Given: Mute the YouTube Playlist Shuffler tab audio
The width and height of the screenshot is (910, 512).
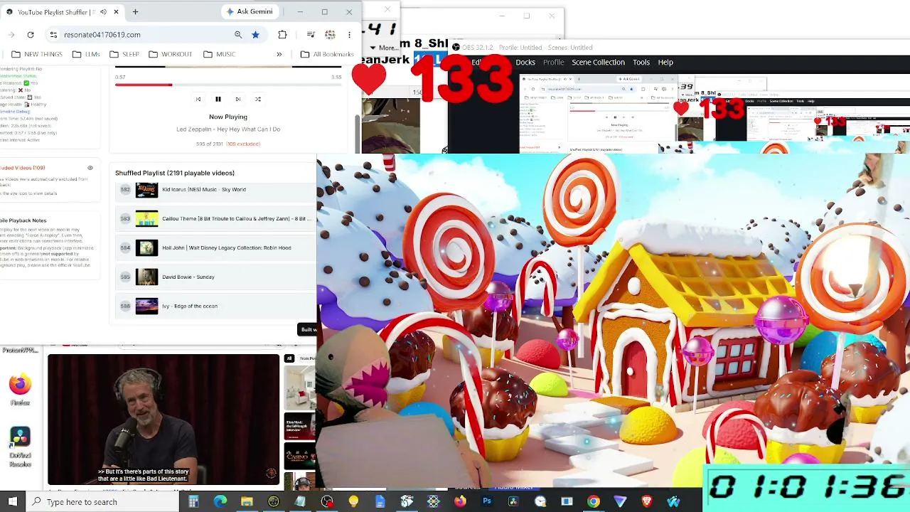Looking at the screenshot, I should (103, 12).
